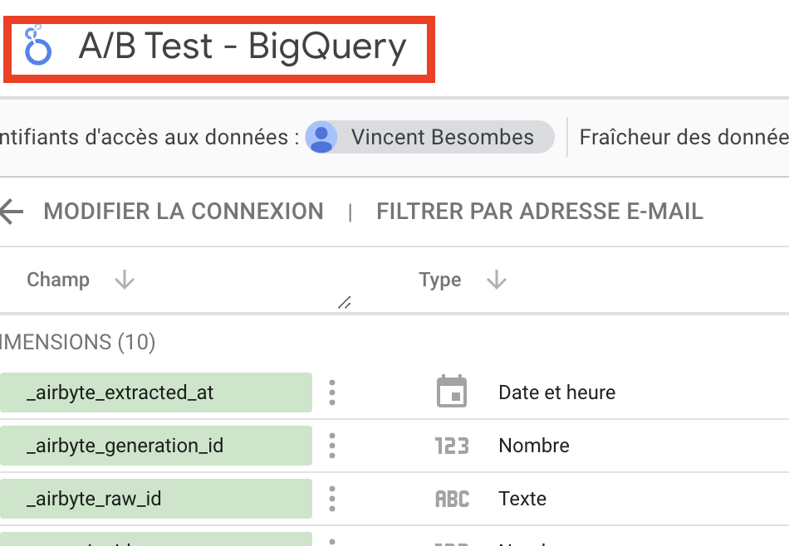
Task: Select the _airbyte_raw_id field
Action: [156, 499]
